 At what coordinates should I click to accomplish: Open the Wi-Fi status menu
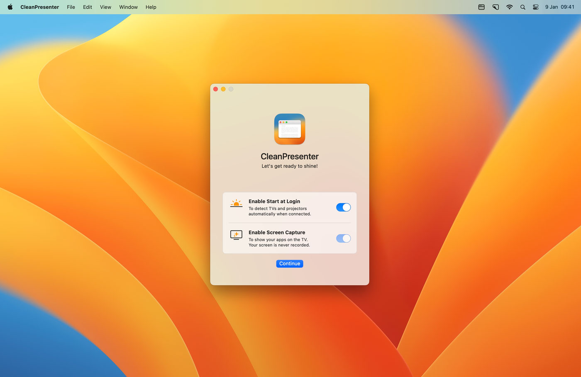(509, 7)
